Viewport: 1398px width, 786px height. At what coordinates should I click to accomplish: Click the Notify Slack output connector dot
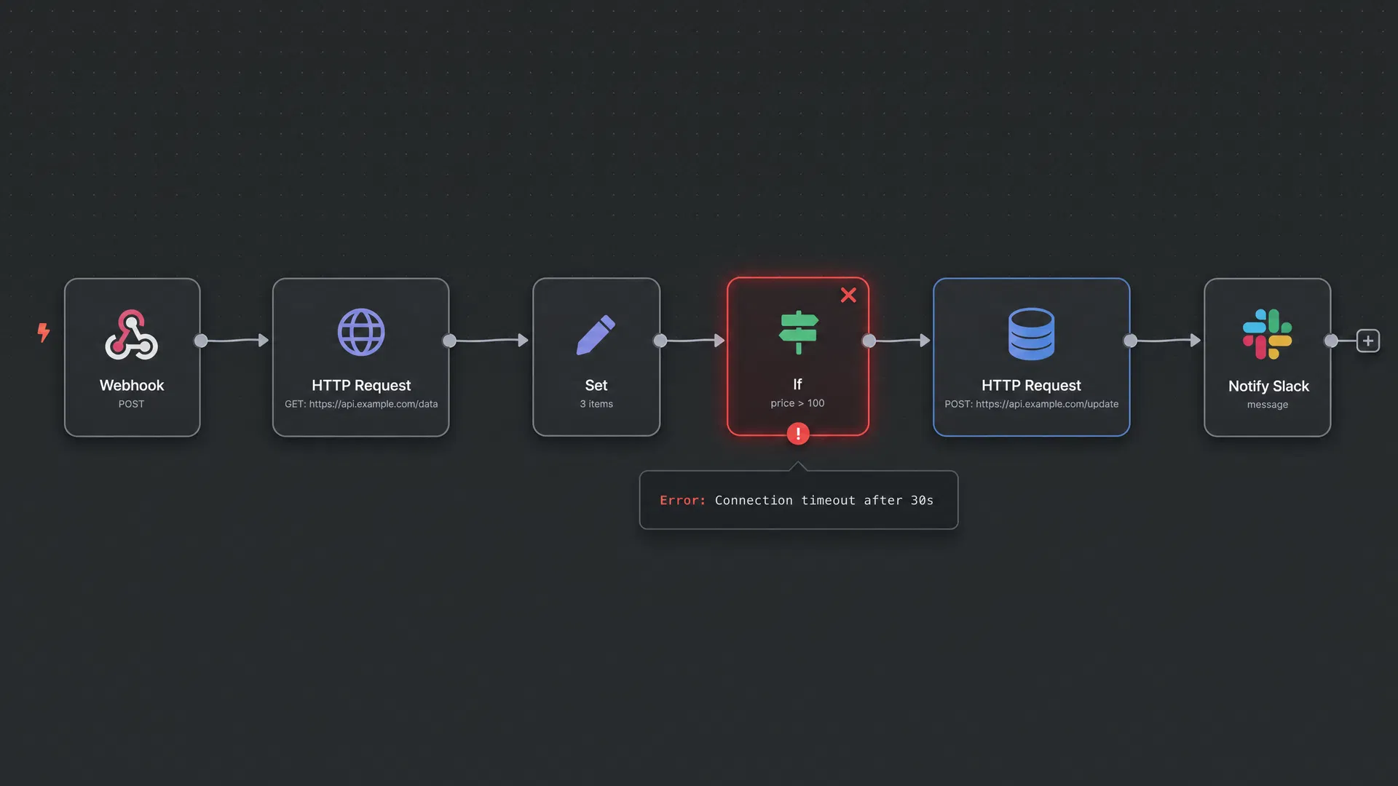(x=1331, y=341)
